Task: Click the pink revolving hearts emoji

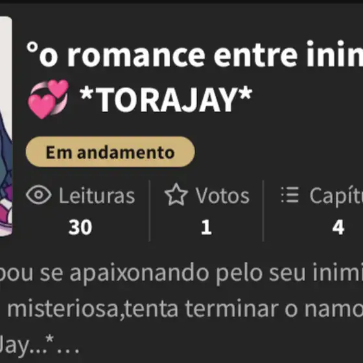Action: pyautogui.click(x=48, y=99)
